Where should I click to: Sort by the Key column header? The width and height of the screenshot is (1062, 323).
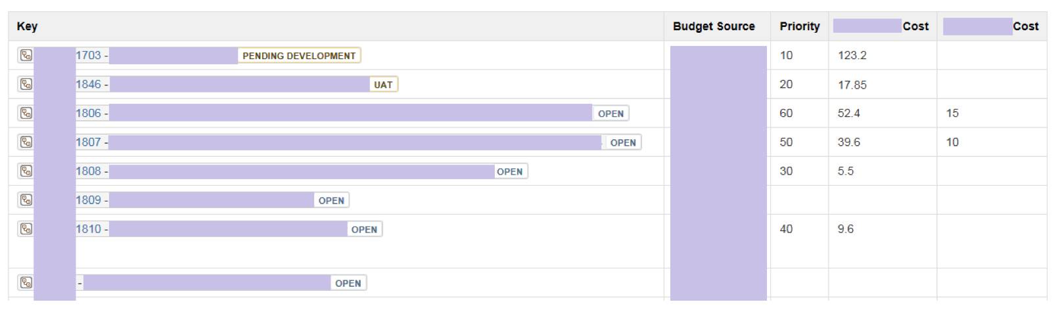point(28,26)
